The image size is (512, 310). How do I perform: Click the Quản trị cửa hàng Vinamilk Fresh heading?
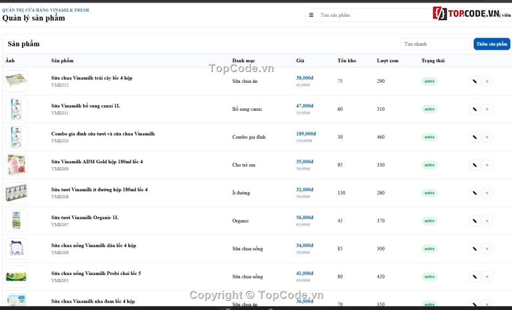pyautogui.click(x=45, y=10)
